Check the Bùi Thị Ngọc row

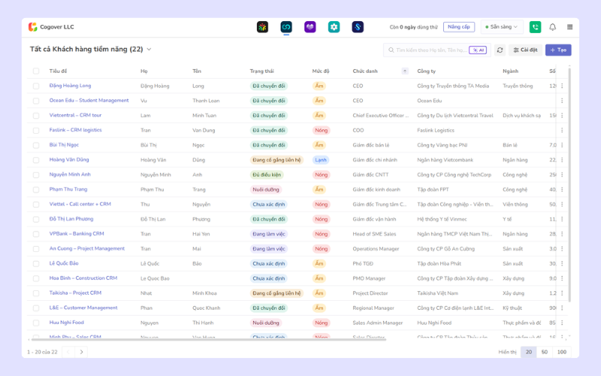click(36, 145)
